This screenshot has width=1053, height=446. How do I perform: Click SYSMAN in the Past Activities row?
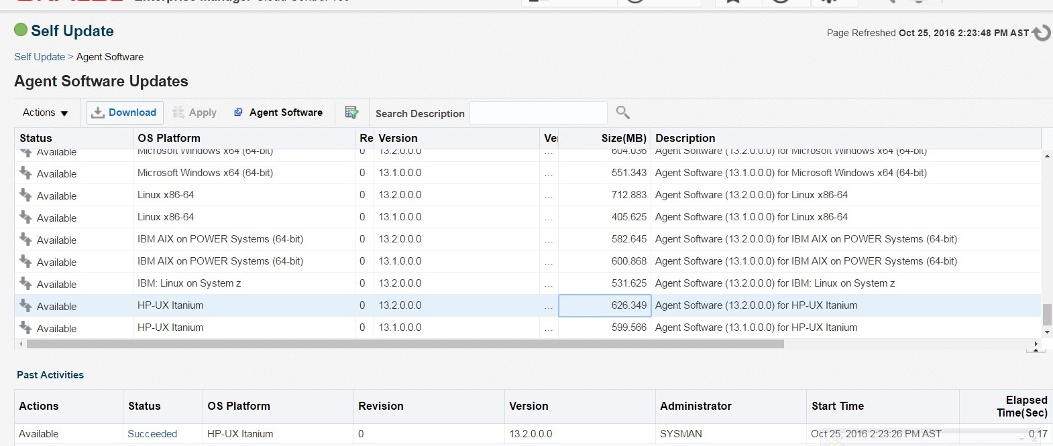point(681,434)
